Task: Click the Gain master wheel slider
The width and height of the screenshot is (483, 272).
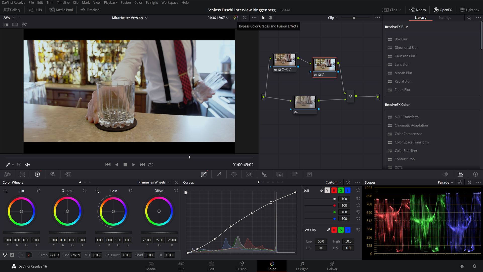Action: click(113, 232)
